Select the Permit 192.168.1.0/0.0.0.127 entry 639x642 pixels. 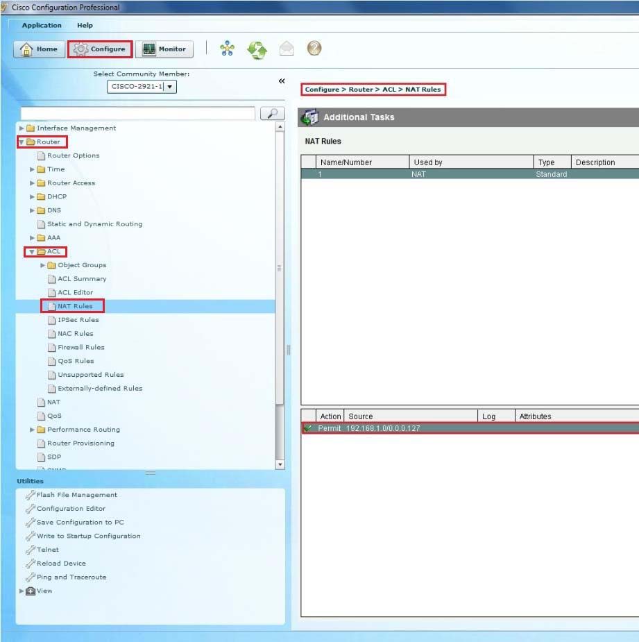point(470,428)
